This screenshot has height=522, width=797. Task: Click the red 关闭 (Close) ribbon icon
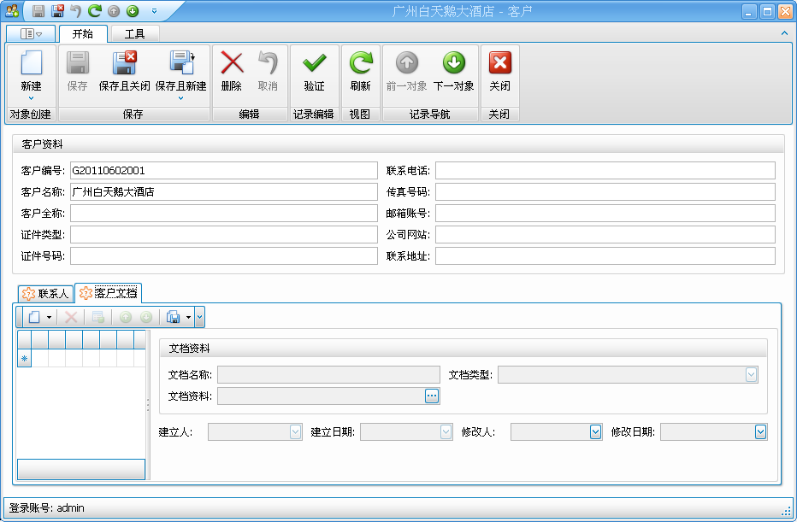tap(499, 65)
